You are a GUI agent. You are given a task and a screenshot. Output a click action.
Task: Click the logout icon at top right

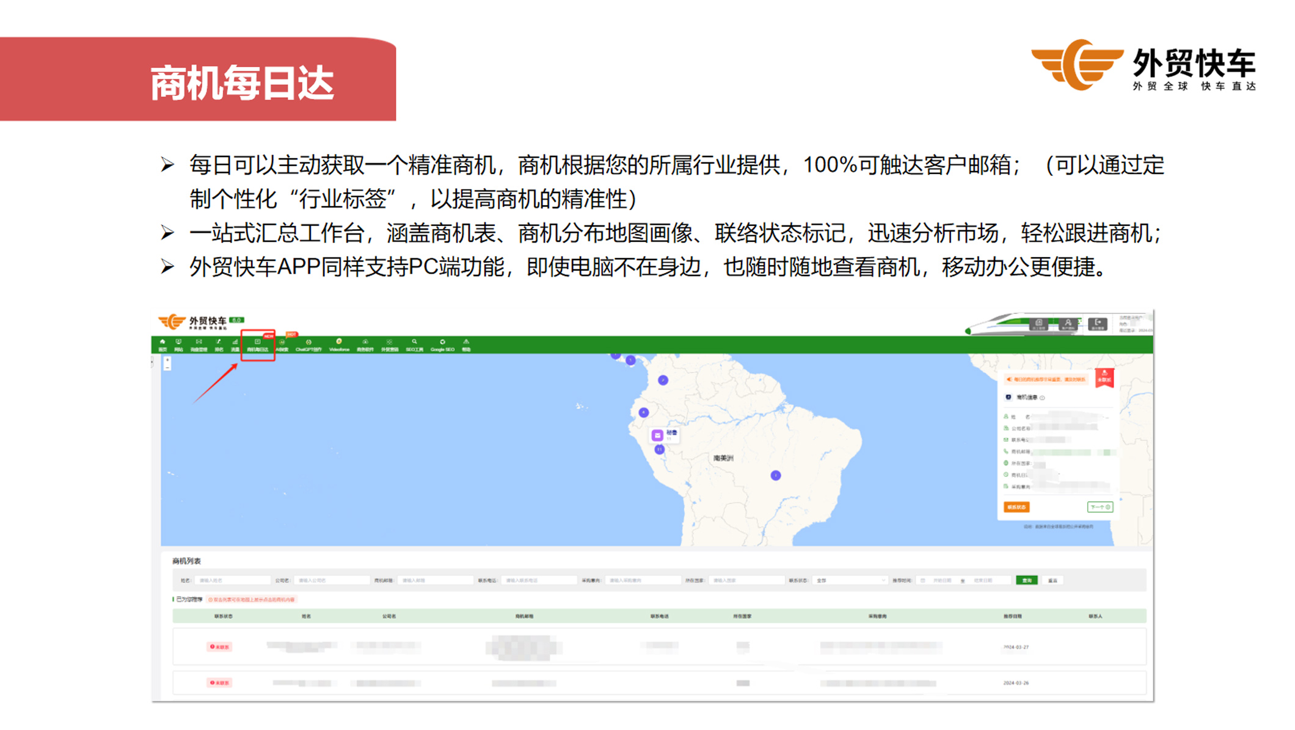point(1098,324)
